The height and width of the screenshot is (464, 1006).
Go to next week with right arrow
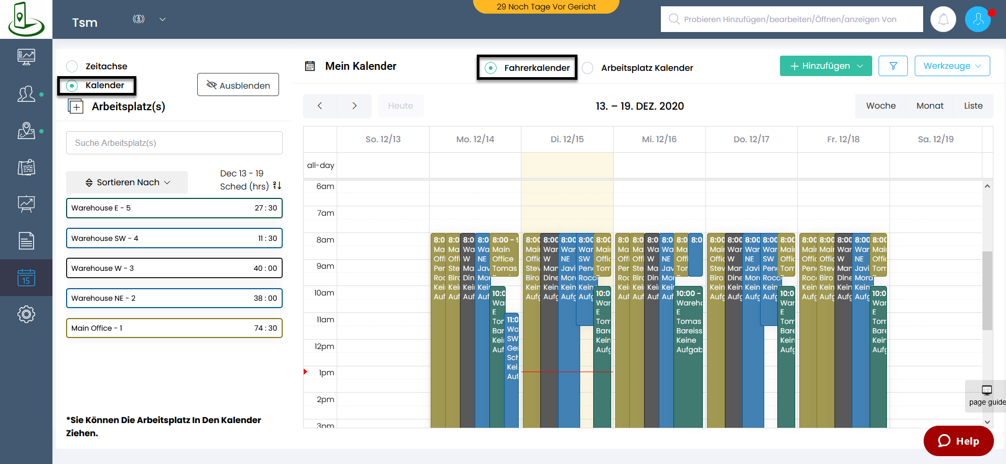pyautogui.click(x=355, y=106)
